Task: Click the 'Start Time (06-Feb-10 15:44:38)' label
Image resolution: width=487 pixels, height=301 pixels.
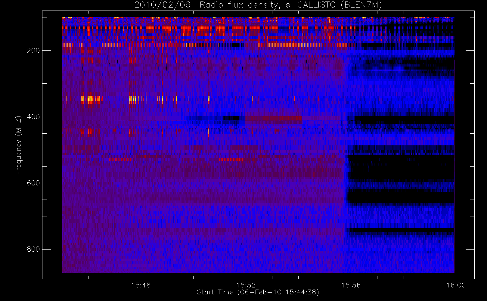Action: tap(258, 292)
